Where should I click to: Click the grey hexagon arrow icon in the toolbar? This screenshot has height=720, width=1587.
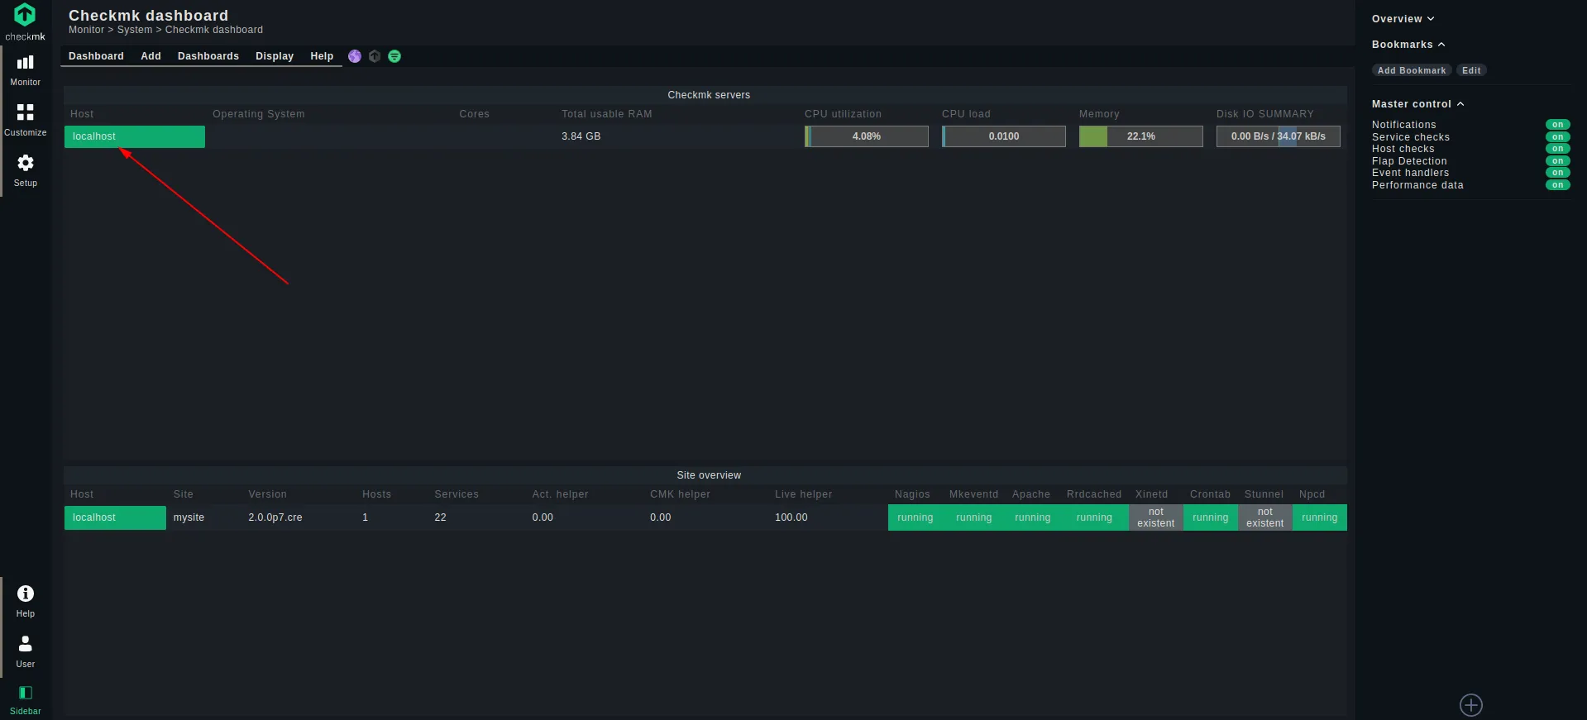pos(375,56)
